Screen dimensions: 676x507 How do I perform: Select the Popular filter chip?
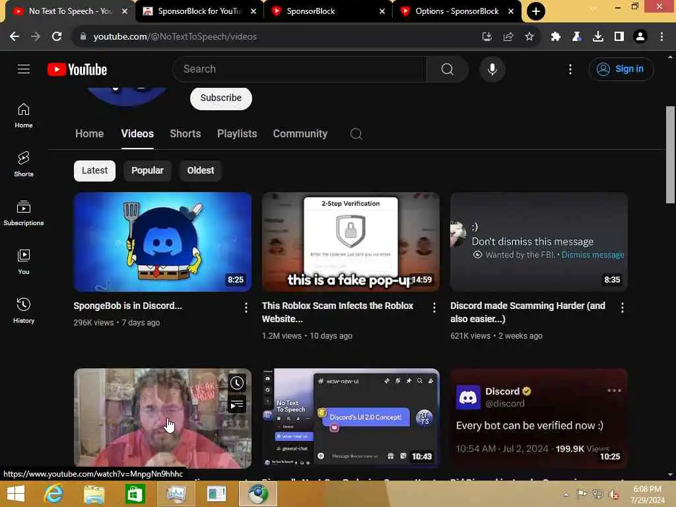147,171
